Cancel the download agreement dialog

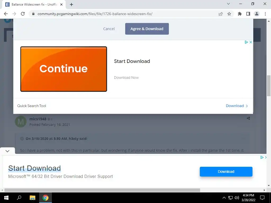(109, 29)
